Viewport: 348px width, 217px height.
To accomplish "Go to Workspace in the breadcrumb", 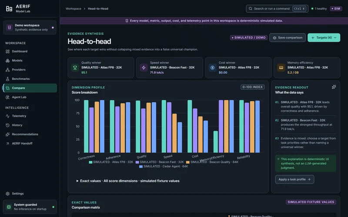I will 73,9.
